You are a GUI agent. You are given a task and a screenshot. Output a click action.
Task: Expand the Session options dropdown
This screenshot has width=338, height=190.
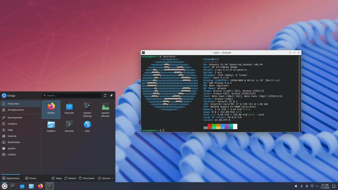(x=106, y=178)
